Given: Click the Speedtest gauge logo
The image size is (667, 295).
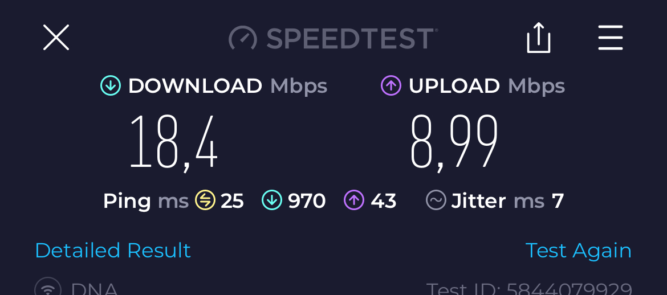Looking at the screenshot, I should click(243, 38).
